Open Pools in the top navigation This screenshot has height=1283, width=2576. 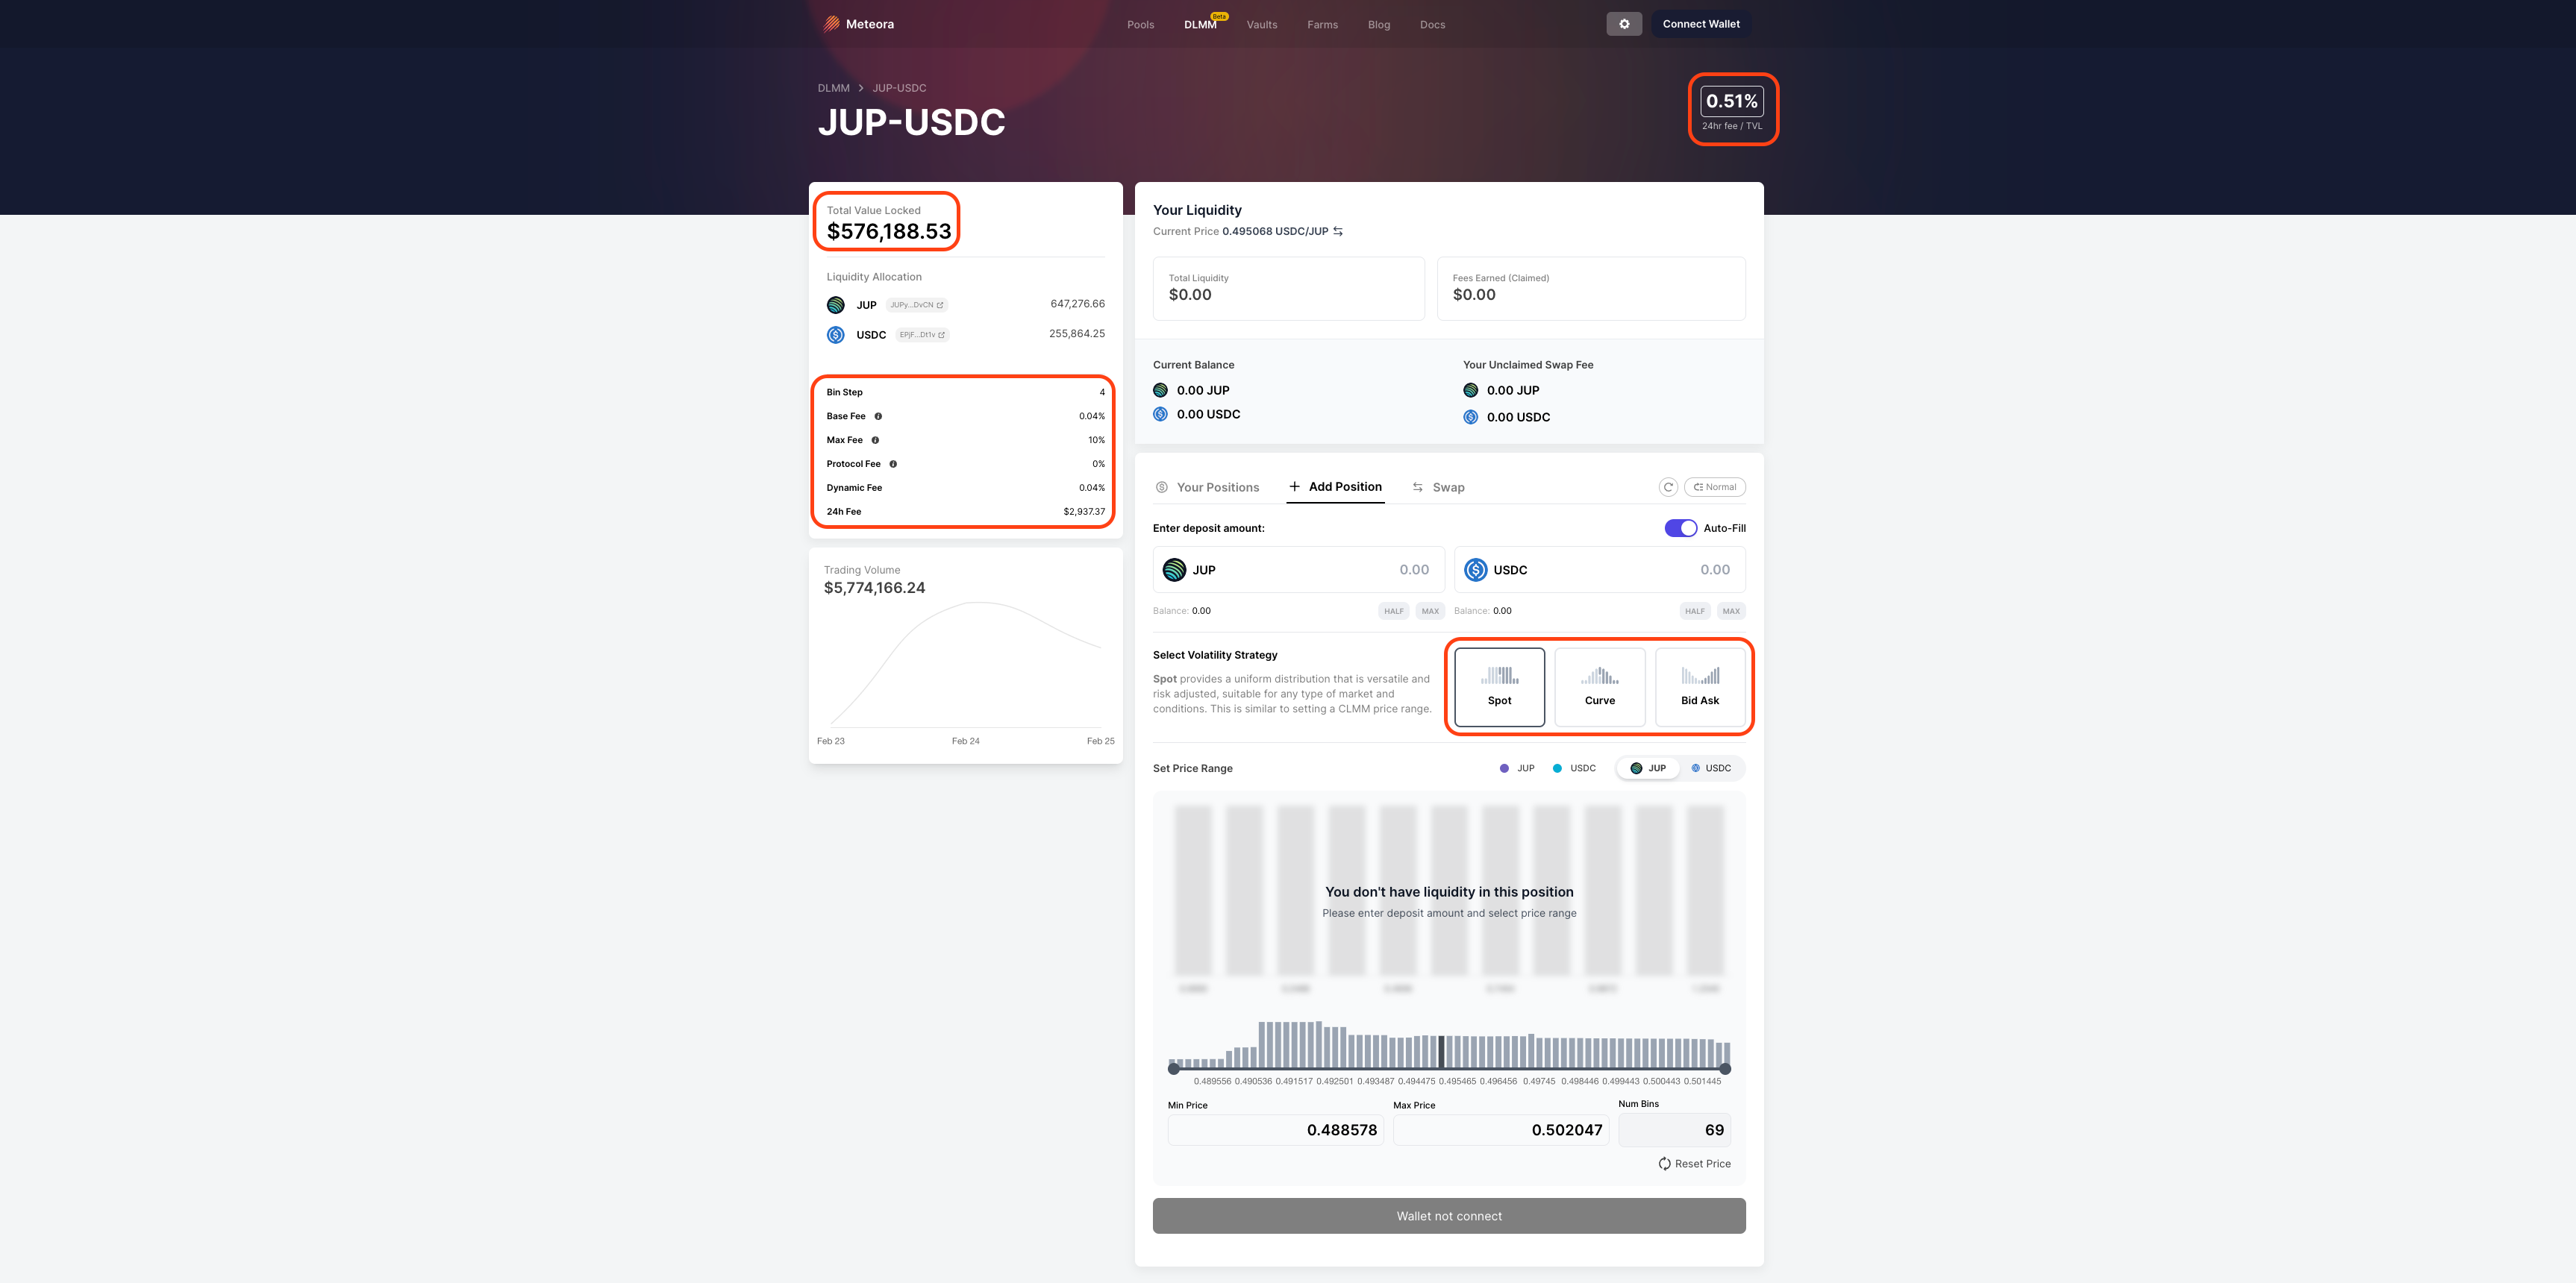coord(1141,25)
